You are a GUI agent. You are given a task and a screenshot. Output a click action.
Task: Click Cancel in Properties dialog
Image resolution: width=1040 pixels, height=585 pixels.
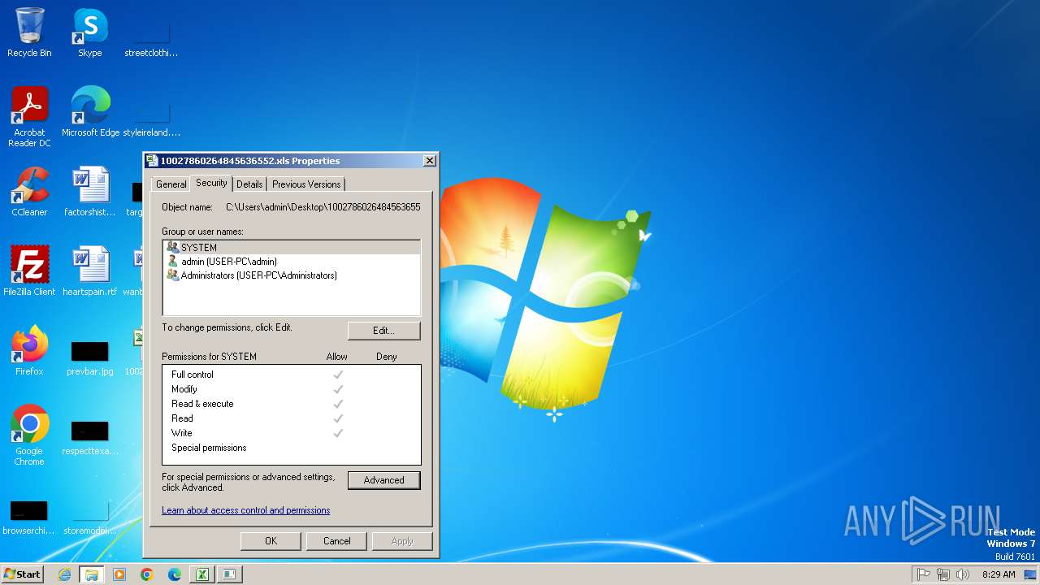pos(336,541)
